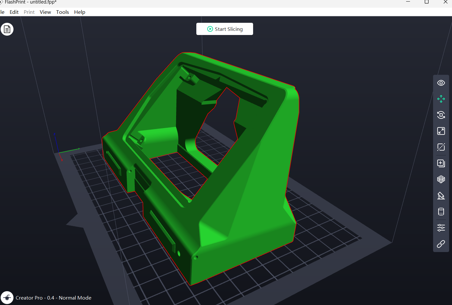
Task: Open the Tools menu
Action: tap(63, 12)
